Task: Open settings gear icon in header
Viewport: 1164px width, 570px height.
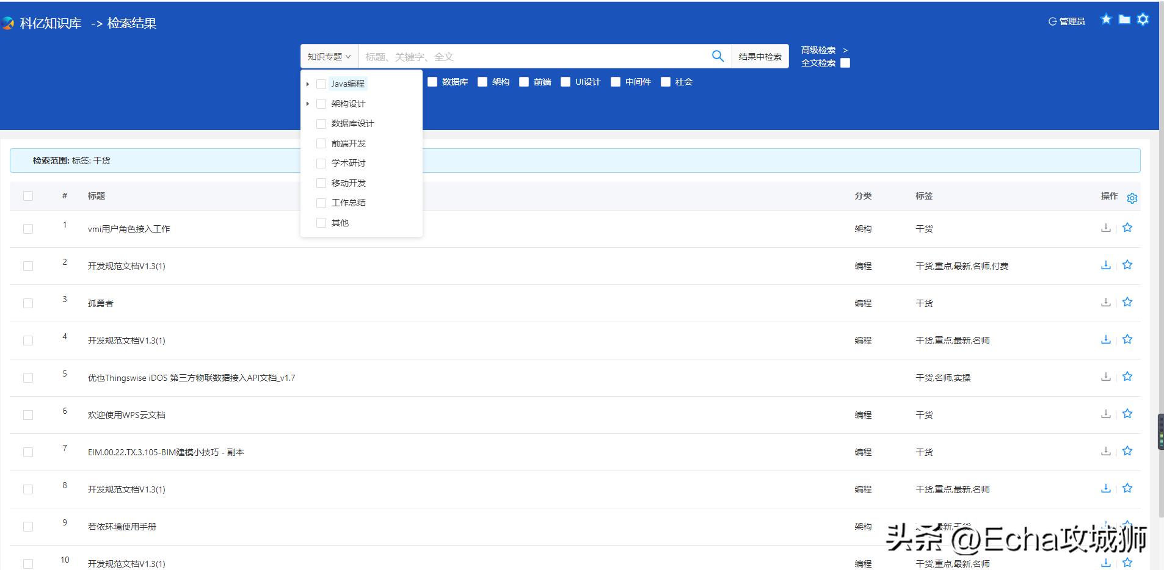Action: [1143, 20]
